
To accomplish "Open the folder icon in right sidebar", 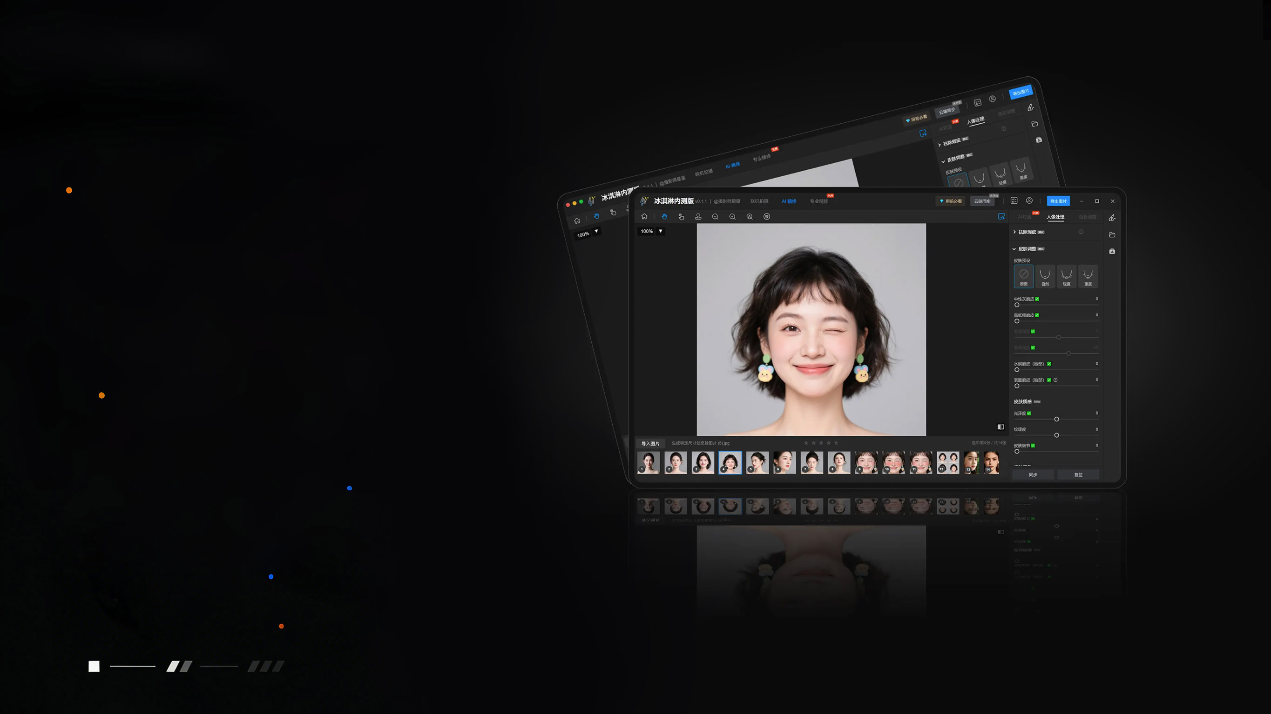I will [1113, 235].
